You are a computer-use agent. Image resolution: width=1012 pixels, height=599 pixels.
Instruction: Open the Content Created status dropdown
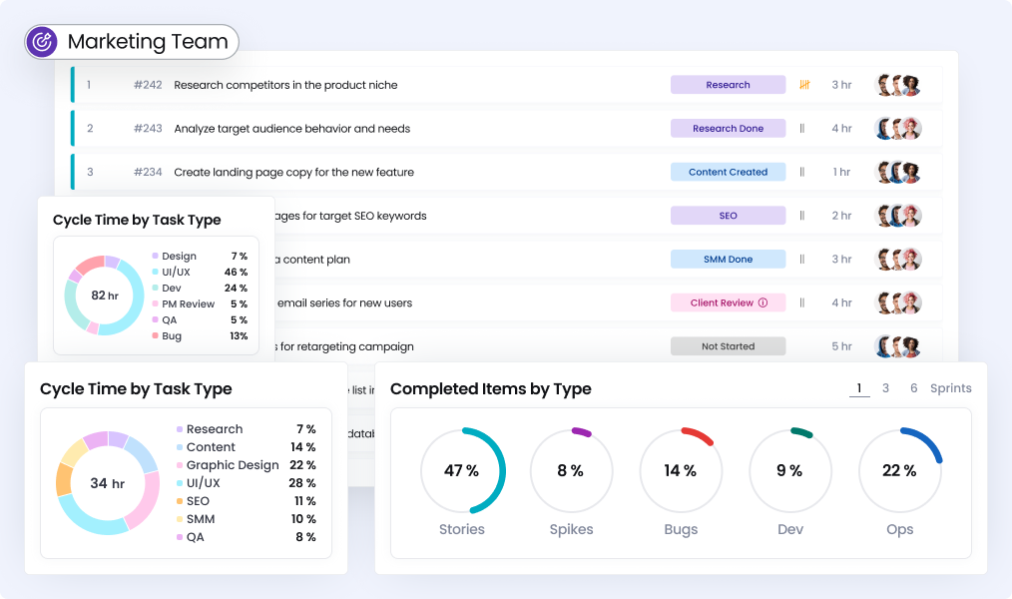(728, 172)
